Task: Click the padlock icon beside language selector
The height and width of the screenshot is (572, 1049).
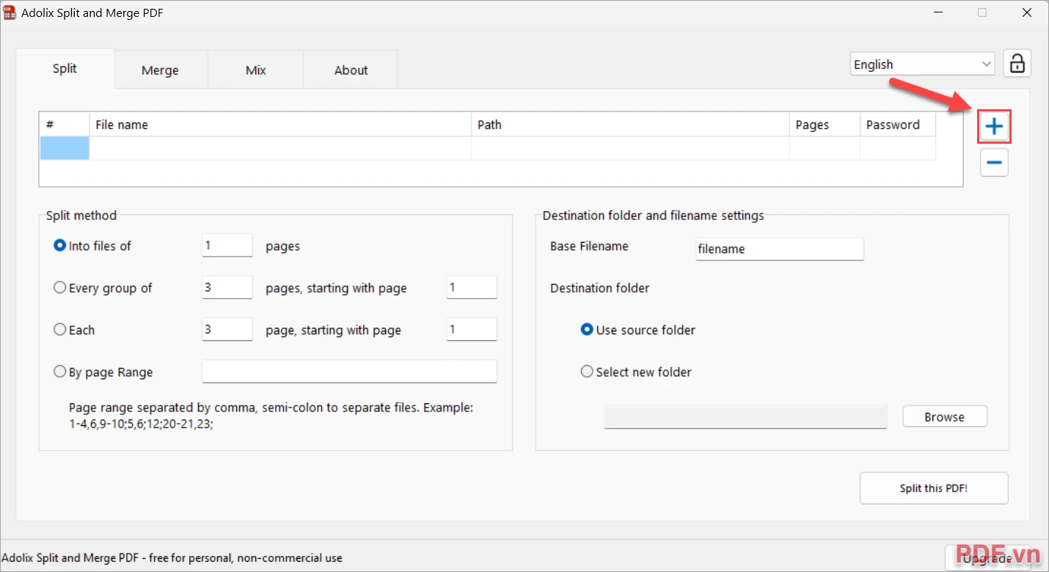Action: tap(1017, 64)
